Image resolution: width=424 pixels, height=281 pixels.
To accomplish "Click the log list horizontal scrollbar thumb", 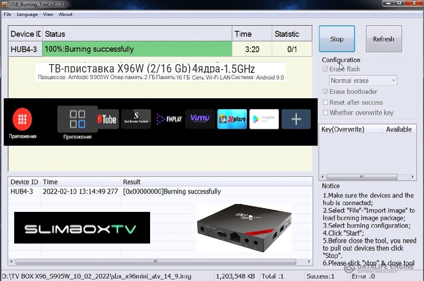I will click(x=156, y=261).
